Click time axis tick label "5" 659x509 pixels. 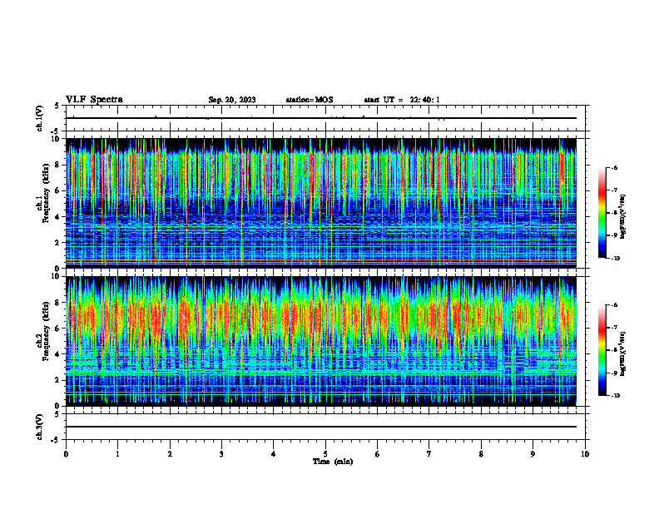click(x=325, y=454)
